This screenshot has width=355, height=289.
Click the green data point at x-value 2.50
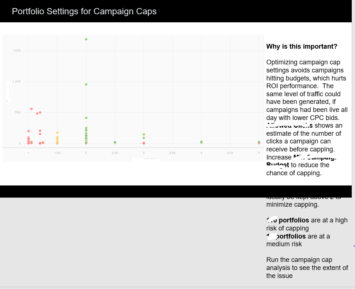point(115,142)
